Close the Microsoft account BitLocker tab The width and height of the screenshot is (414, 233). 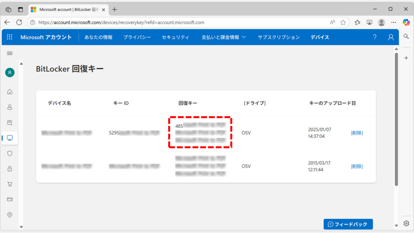(x=103, y=10)
